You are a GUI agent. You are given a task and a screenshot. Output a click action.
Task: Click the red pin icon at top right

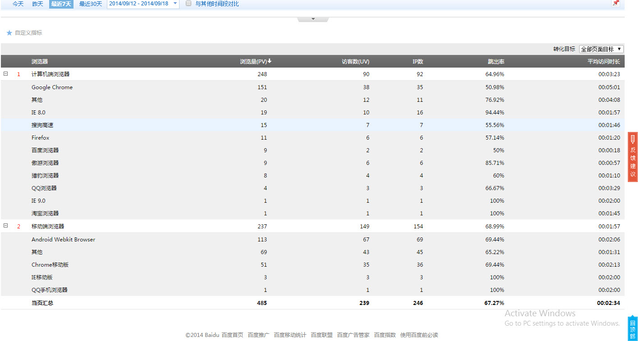(615, 3)
